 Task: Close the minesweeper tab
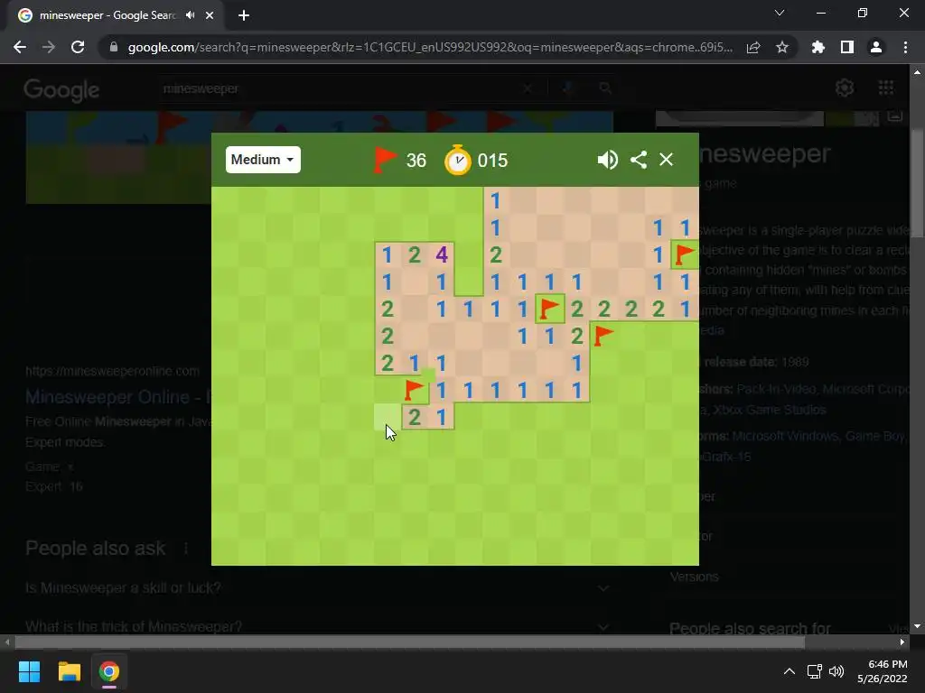(210, 15)
